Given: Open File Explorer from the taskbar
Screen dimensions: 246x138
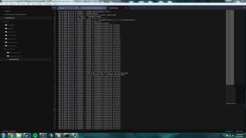Looking at the screenshot, I should click(x=19, y=135).
